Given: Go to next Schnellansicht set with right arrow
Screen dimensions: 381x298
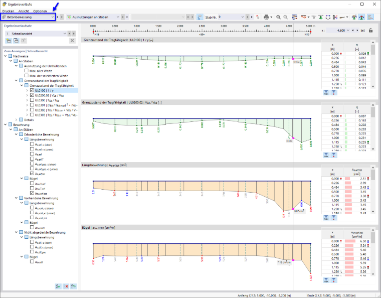Looking at the screenshot, I should click(x=74, y=34).
